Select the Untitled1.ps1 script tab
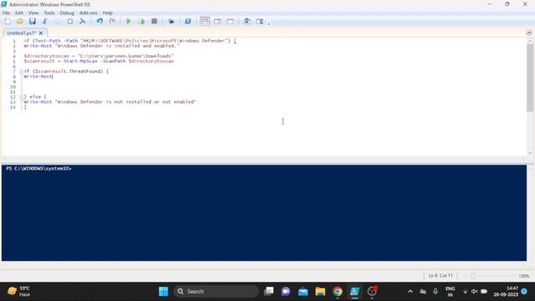535x301 pixels. [x=21, y=33]
